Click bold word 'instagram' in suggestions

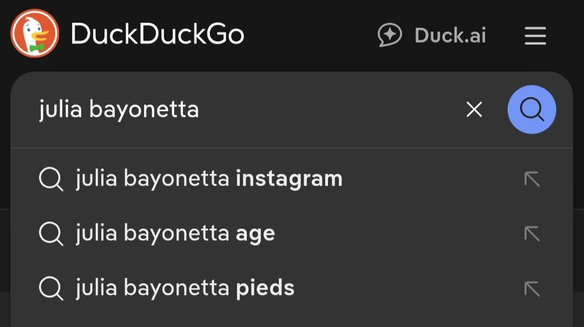point(289,180)
